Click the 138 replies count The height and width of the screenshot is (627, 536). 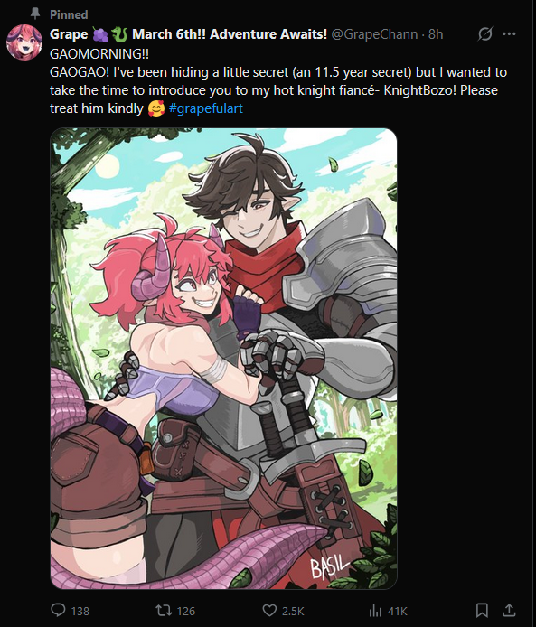pos(80,611)
